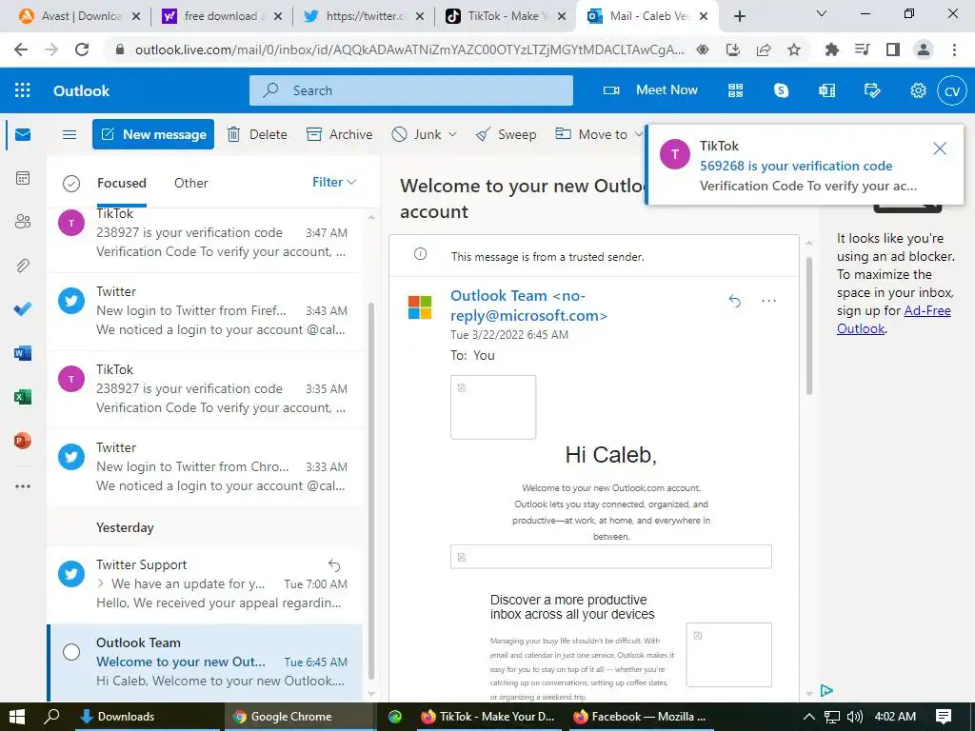Toggle select all messages circle
Image resolution: width=975 pixels, height=731 pixels.
[71, 184]
